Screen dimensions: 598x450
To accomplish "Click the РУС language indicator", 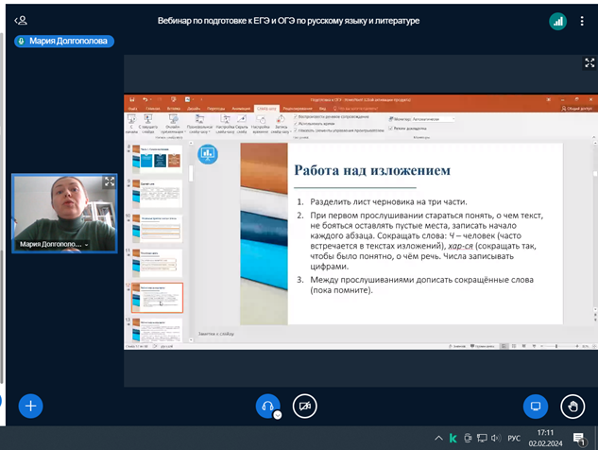I will coord(514,439).
